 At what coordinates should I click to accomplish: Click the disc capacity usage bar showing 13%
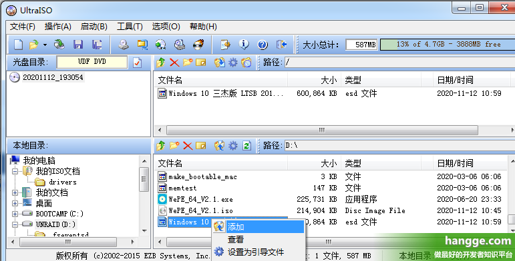tap(448, 44)
